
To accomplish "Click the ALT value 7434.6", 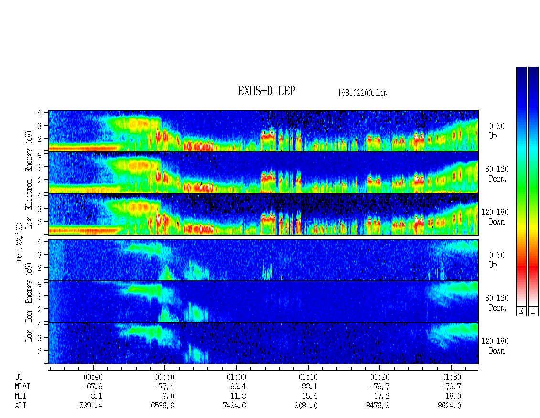I will [x=234, y=406].
